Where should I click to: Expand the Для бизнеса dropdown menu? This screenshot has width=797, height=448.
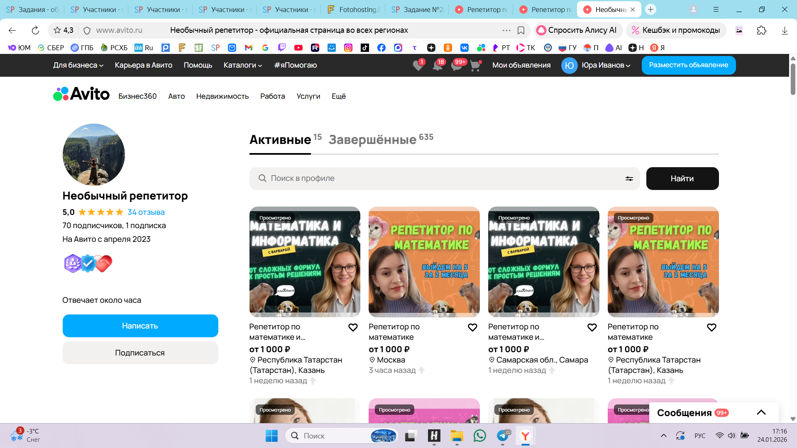tap(78, 65)
